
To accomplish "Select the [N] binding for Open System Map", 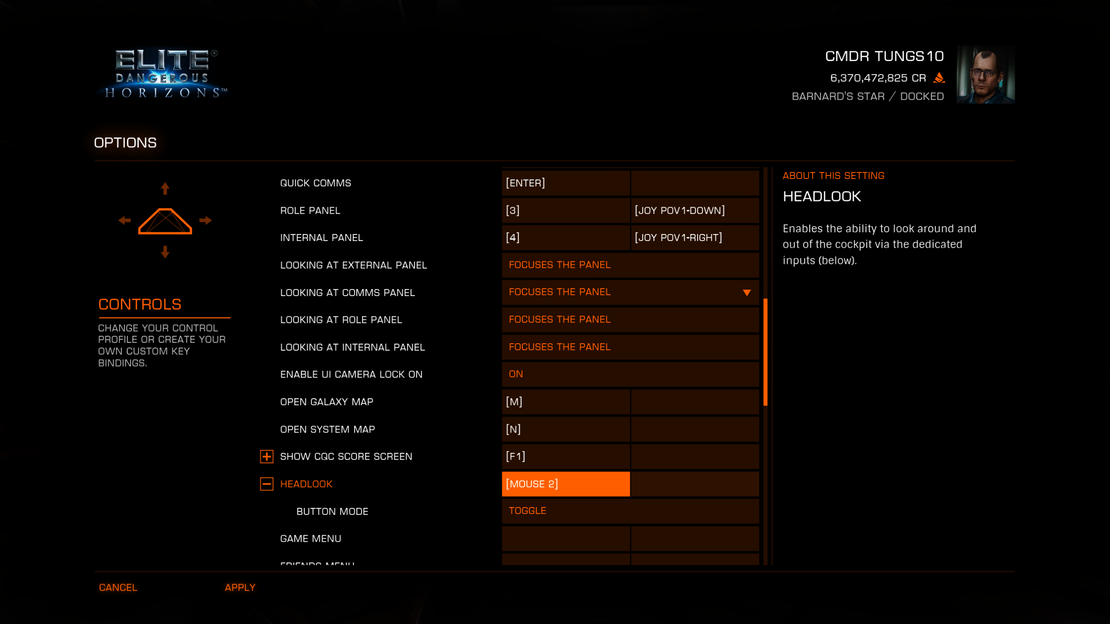I will point(566,429).
